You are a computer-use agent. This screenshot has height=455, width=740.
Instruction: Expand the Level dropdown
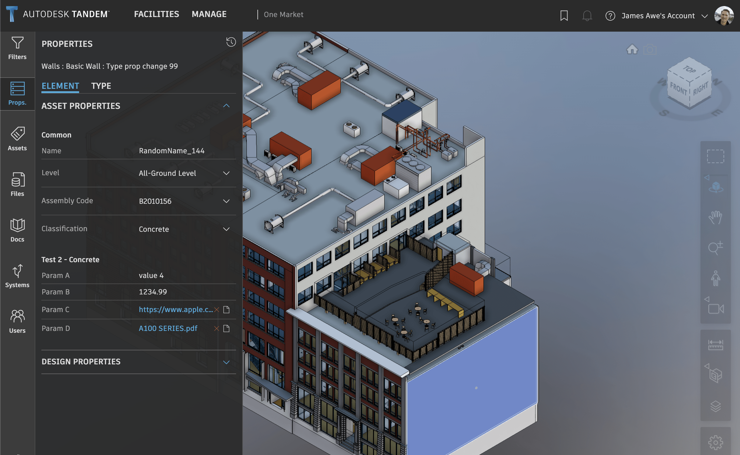click(226, 173)
